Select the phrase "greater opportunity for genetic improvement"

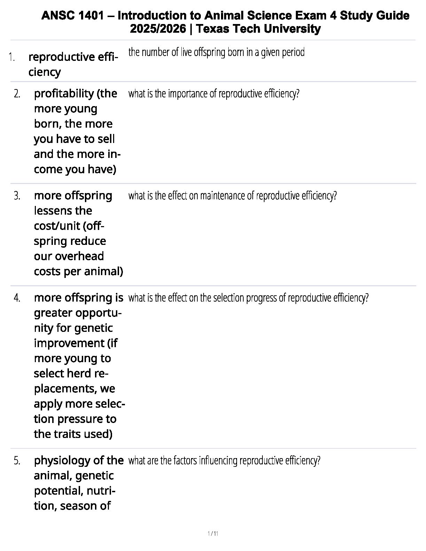click(x=77, y=328)
